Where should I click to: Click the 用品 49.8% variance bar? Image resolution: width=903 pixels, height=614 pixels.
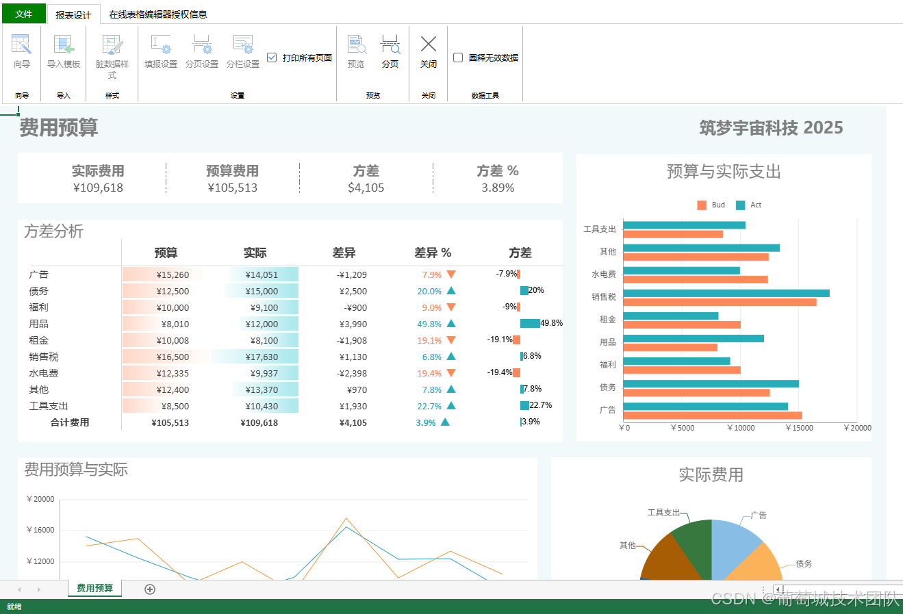[x=530, y=324]
